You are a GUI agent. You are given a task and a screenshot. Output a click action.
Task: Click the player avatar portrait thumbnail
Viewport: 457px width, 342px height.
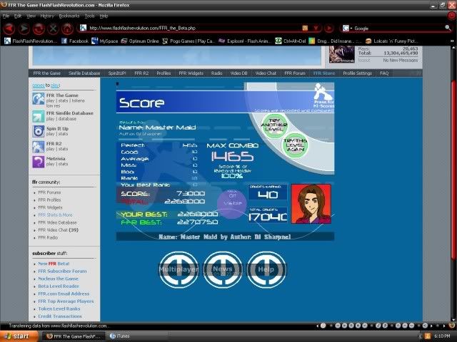[311, 204]
